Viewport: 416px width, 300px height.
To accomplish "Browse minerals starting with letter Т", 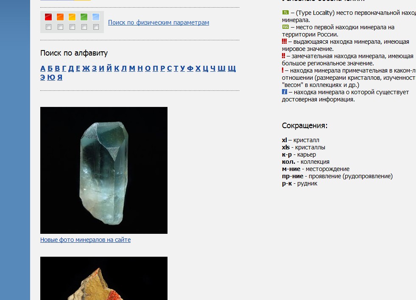I will pyautogui.click(x=176, y=68).
